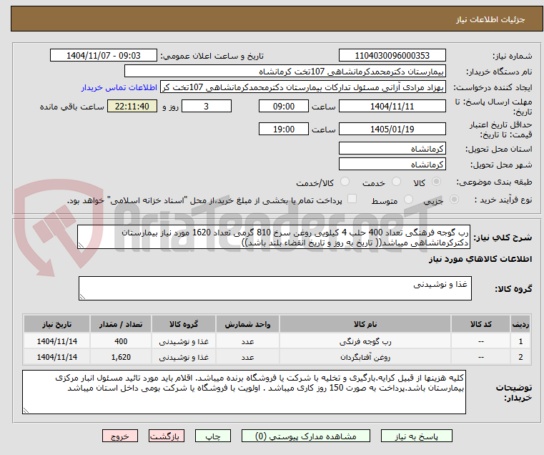This screenshot has height=455, width=544.
Task: Click the گروه کالا table column header
Action: [184, 324]
